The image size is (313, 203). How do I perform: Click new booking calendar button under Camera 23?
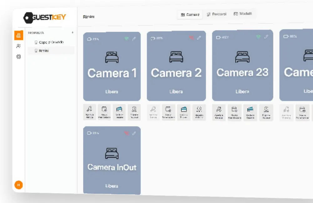(x=234, y=112)
